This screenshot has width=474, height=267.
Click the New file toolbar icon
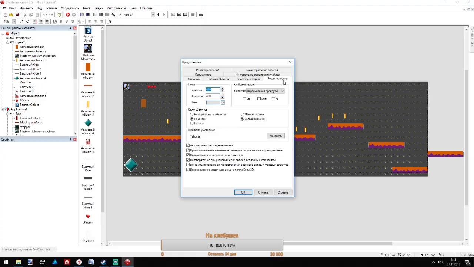point(5,15)
